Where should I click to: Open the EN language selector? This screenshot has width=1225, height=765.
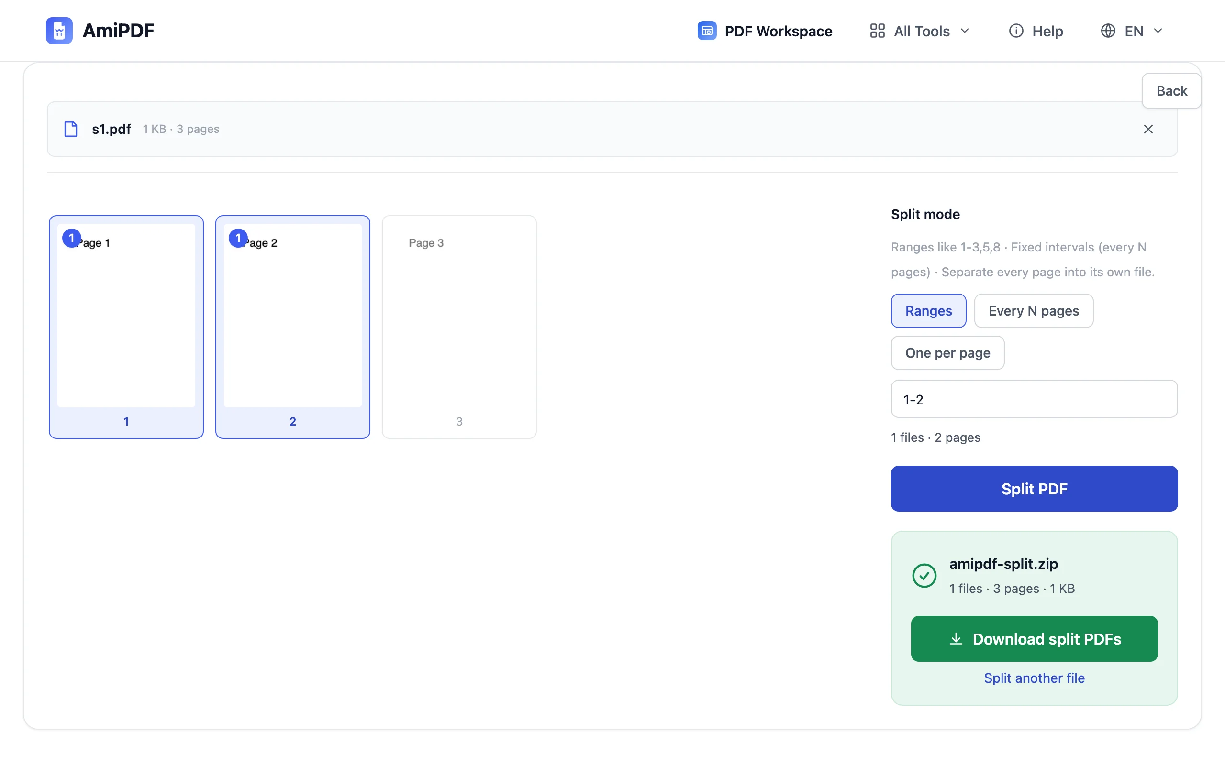[1132, 31]
